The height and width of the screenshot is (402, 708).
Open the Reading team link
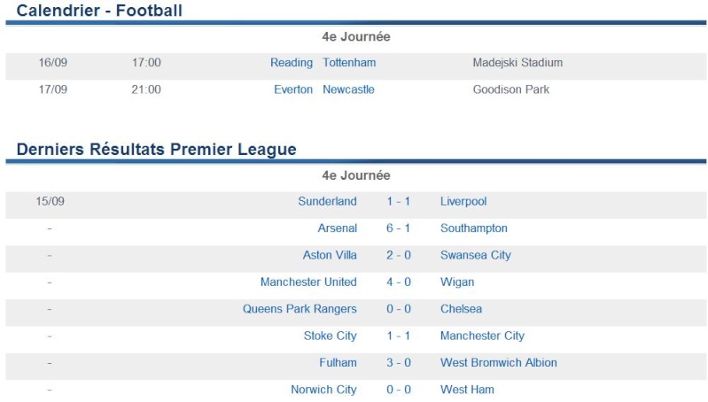(x=292, y=63)
